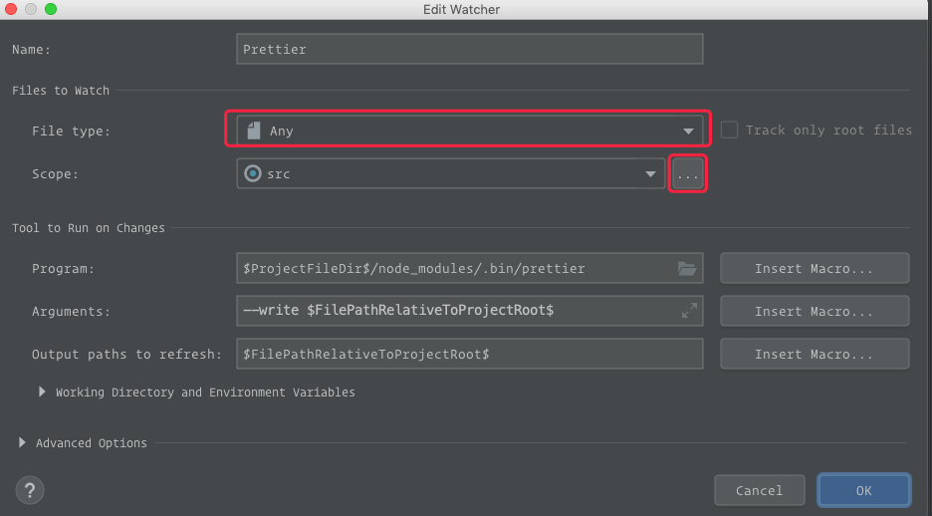The height and width of the screenshot is (516, 932).
Task: Click the expand icon in Arguments field
Action: tap(688, 311)
